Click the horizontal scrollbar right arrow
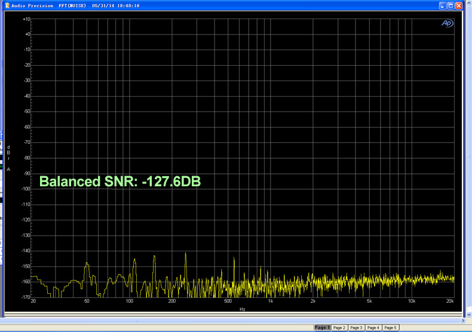Image resolution: width=472 pixels, height=332 pixels. 464,321
